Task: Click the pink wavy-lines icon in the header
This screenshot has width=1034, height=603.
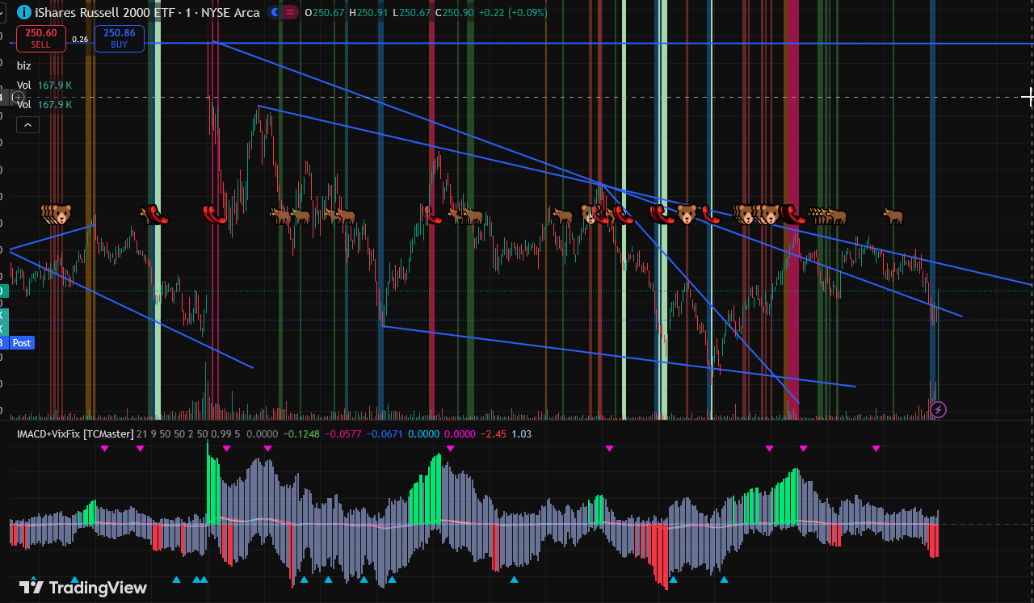Action: click(290, 12)
